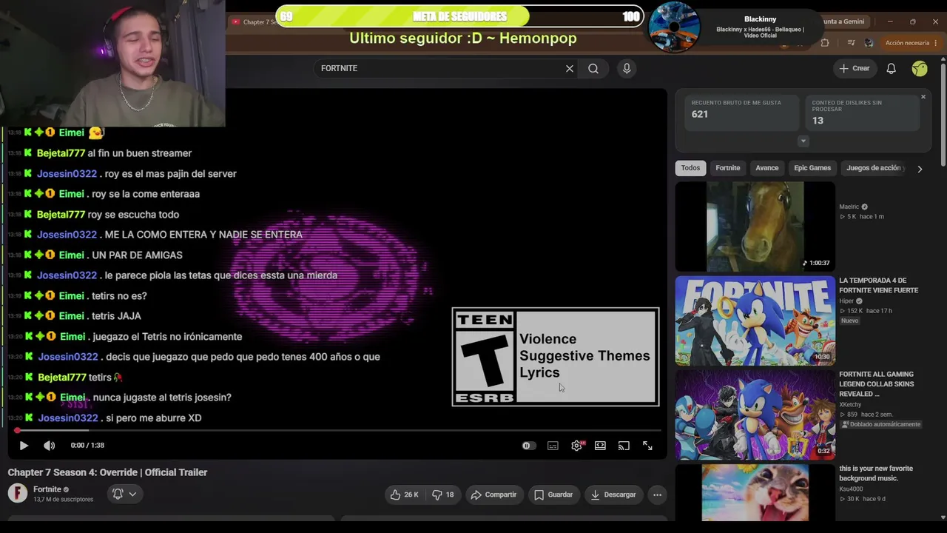
Task: Visit the XKetchy channel
Action: coord(850,405)
